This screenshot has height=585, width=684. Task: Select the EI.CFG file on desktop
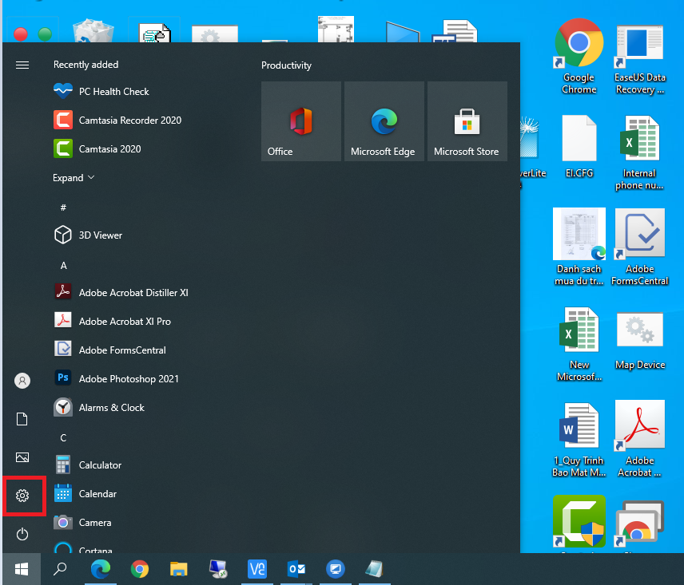[579, 147]
